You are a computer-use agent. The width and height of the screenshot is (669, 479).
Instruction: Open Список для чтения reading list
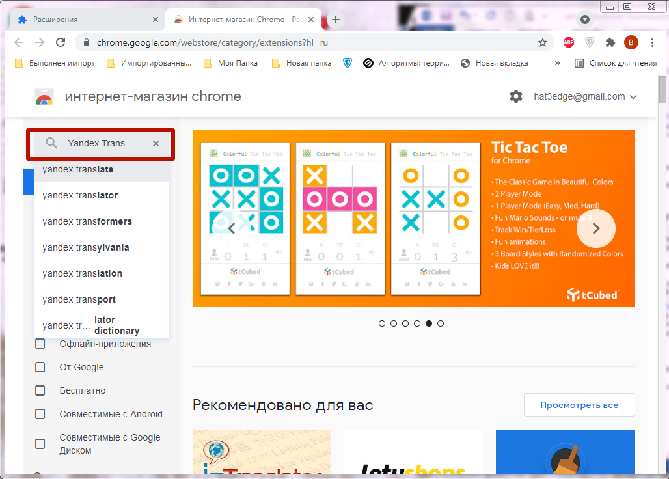pos(615,63)
